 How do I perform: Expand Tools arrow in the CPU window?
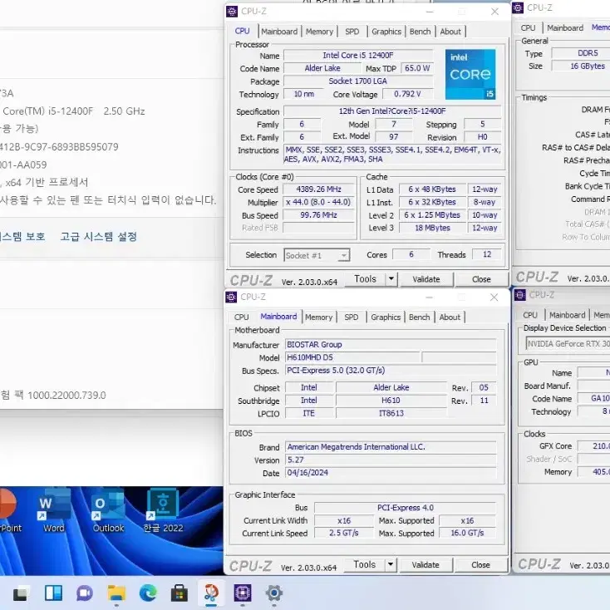[391, 279]
